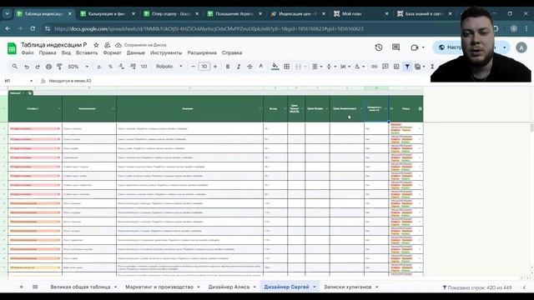Open the comments history icon

(x=395, y=47)
